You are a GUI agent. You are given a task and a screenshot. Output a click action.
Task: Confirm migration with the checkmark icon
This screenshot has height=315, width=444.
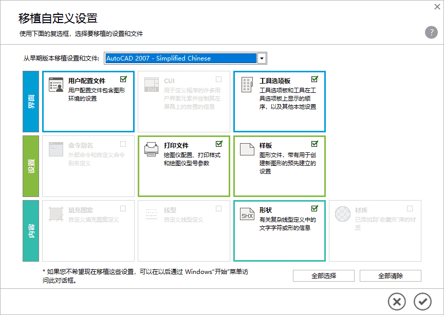pyautogui.click(x=422, y=301)
